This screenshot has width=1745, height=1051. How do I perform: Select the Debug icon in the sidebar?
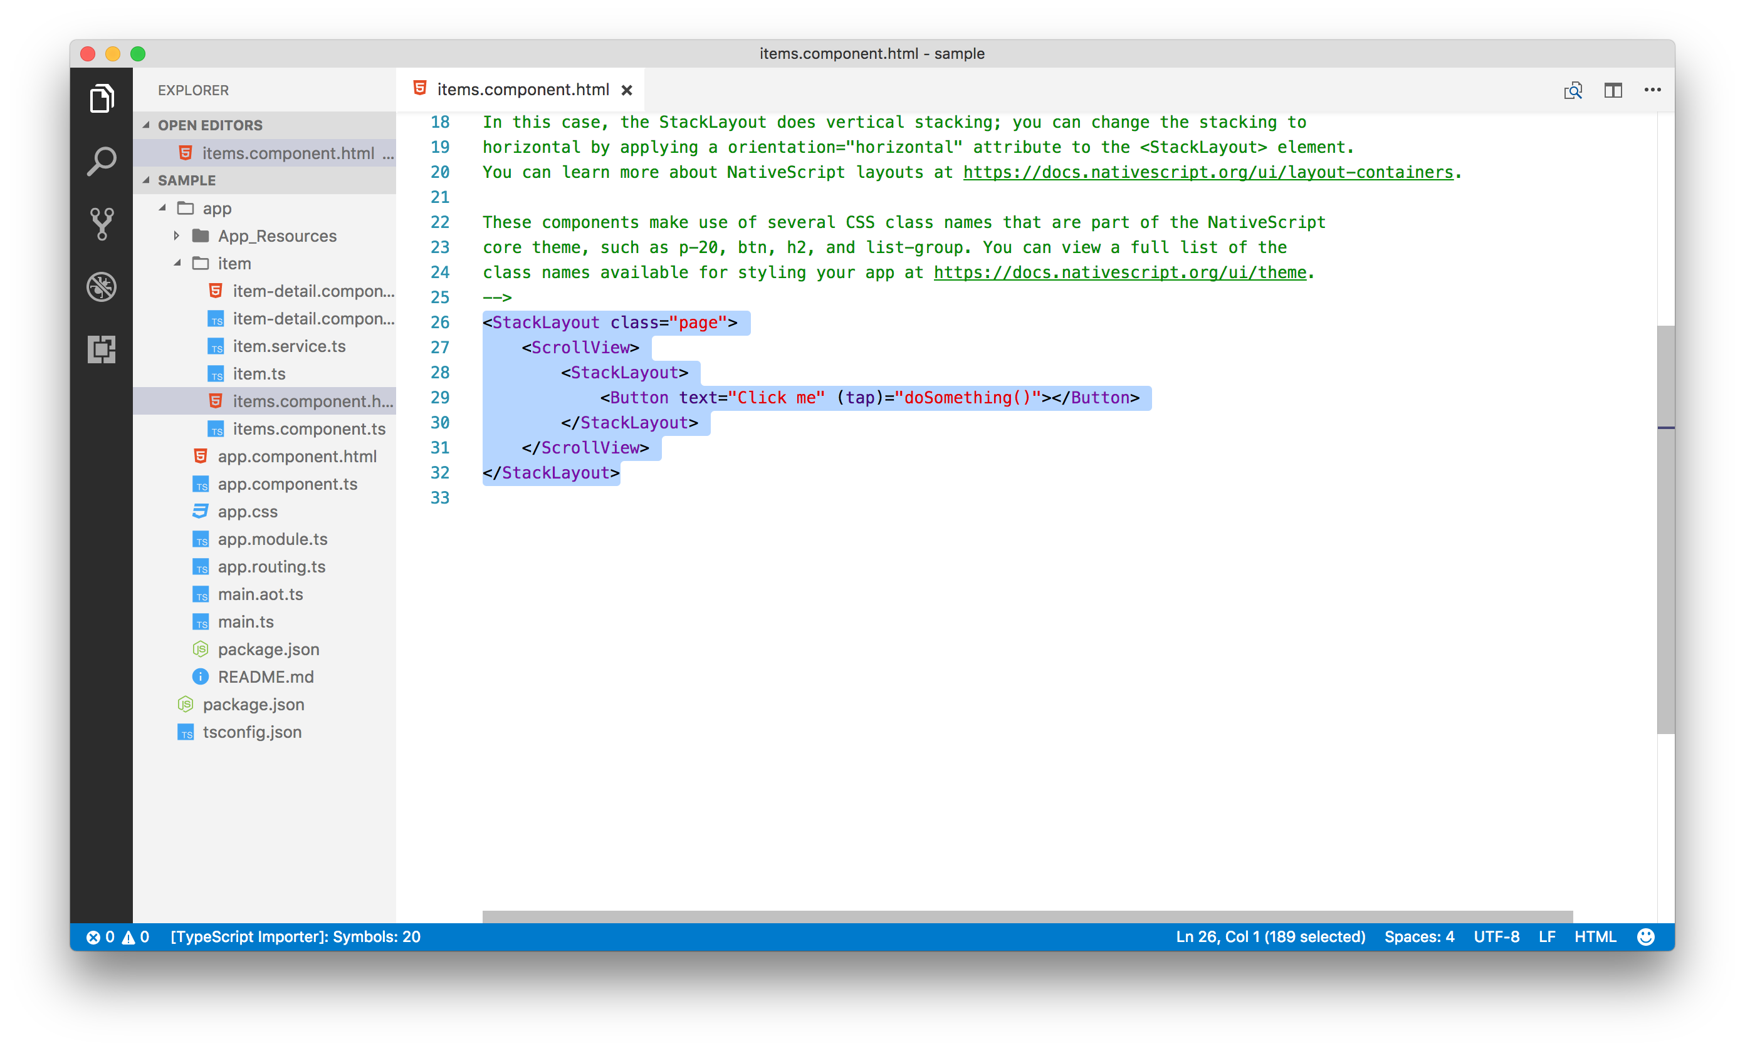tap(102, 287)
